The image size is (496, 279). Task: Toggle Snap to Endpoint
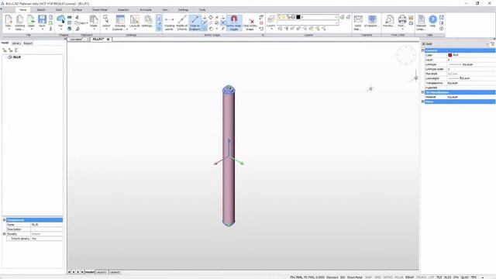click(195, 22)
